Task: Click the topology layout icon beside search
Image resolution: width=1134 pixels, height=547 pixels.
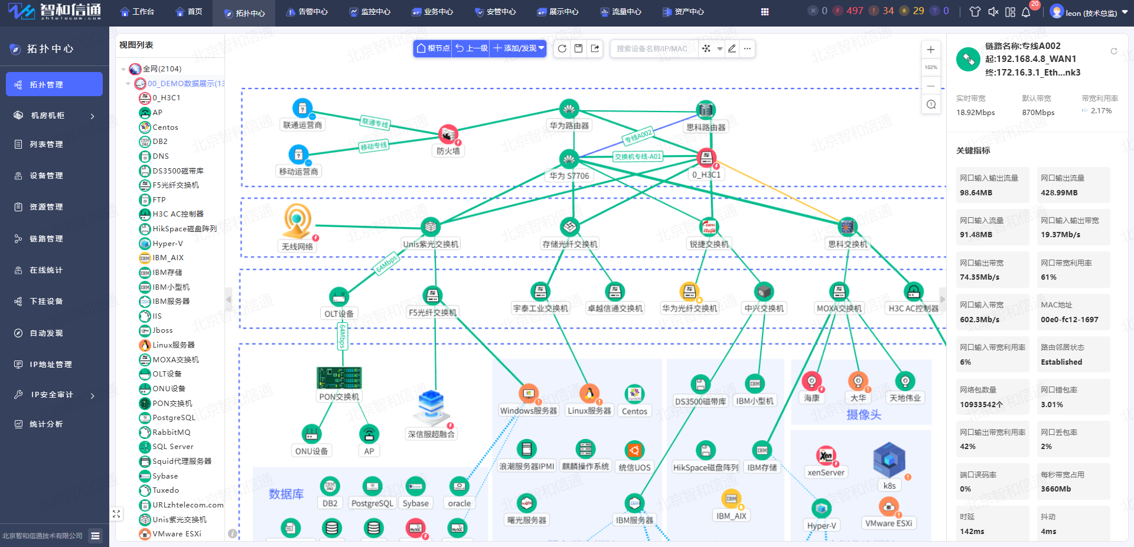Action: pos(706,48)
